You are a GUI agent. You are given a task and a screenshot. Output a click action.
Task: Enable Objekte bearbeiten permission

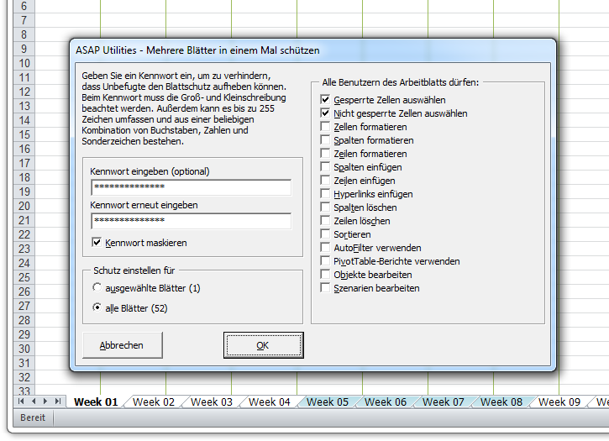[x=325, y=275]
